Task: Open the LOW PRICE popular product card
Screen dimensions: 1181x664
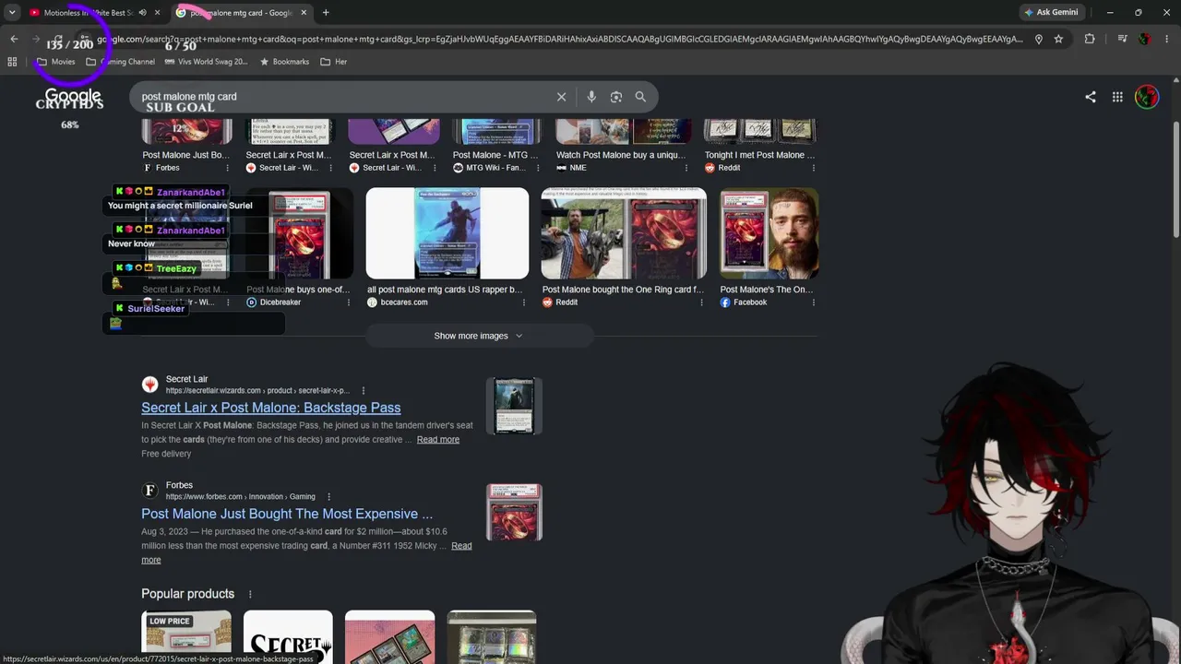Action: pyautogui.click(x=186, y=637)
